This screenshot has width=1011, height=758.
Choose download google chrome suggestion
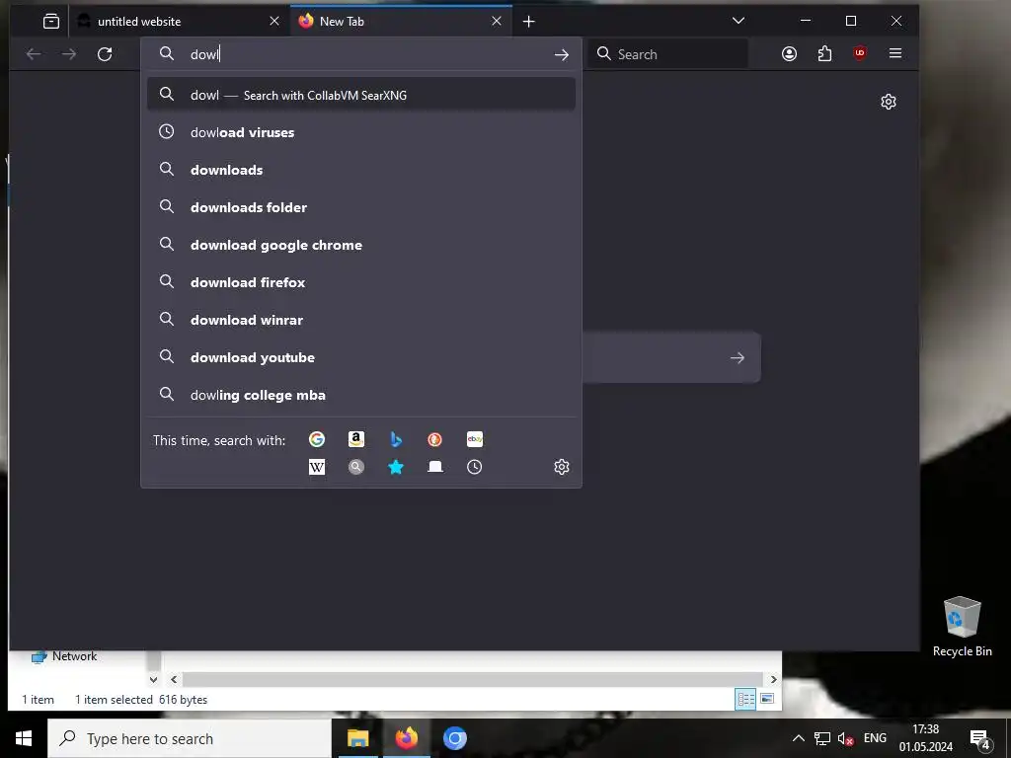(x=361, y=245)
